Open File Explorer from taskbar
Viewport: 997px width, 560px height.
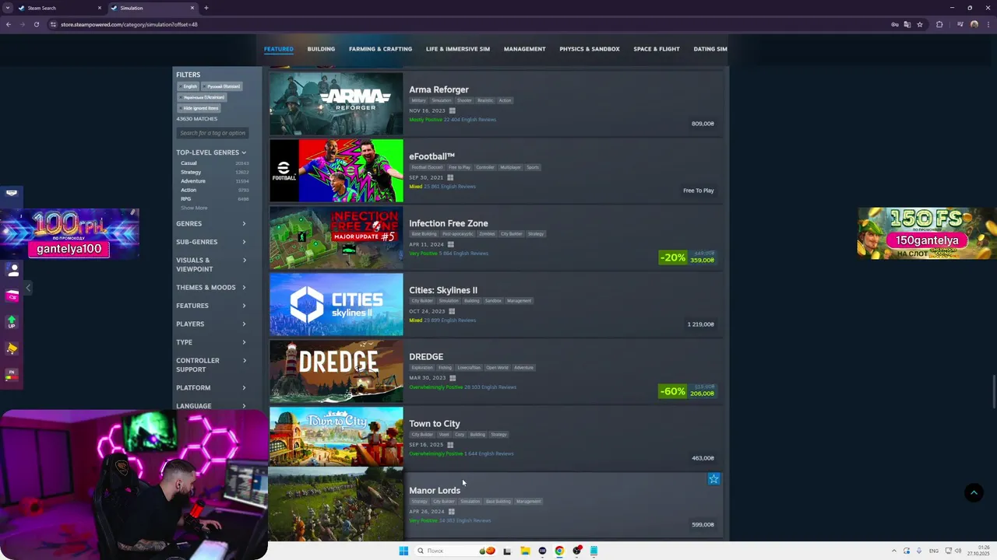tap(524, 551)
